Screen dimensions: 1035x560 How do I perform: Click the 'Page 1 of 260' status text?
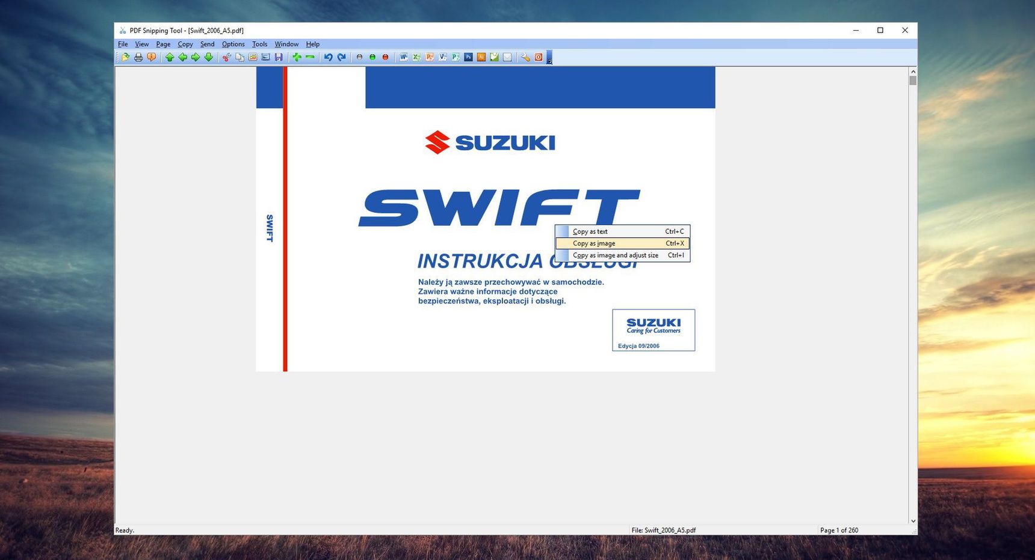tap(839, 530)
